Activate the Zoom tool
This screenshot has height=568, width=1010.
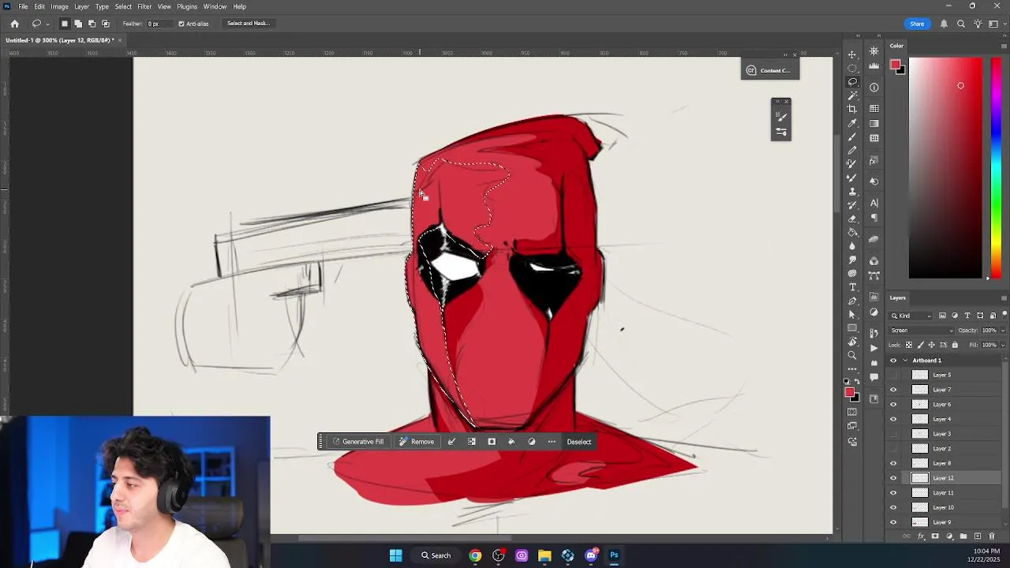pos(852,356)
